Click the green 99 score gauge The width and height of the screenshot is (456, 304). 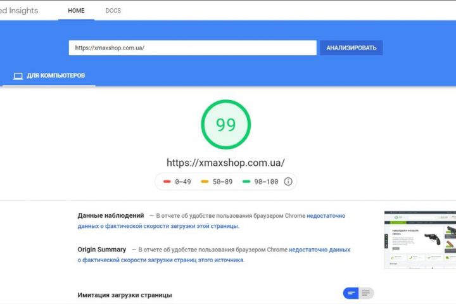point(225,125)
